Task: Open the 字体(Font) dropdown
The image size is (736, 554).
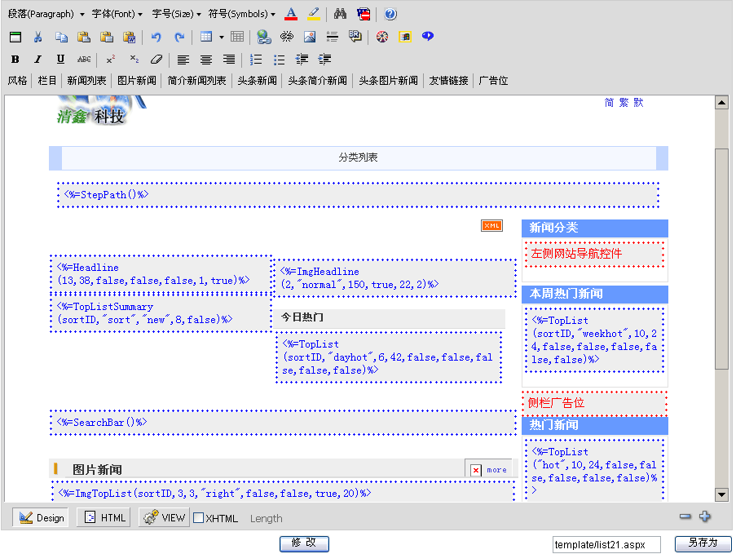Action: [117, 14]
